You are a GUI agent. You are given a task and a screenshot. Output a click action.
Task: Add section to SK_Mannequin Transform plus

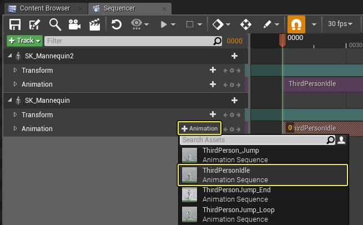click(x=213, y=114)
